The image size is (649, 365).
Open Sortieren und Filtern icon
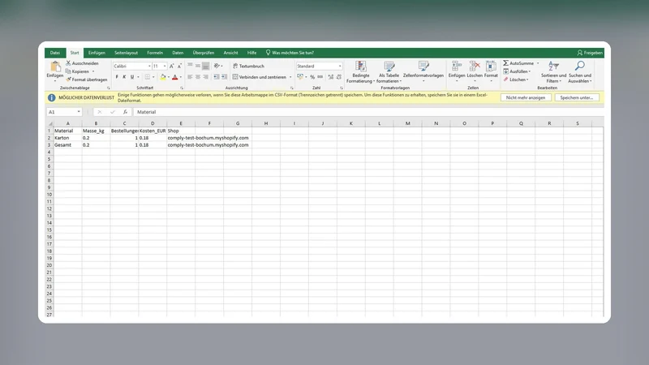[553, 66]
